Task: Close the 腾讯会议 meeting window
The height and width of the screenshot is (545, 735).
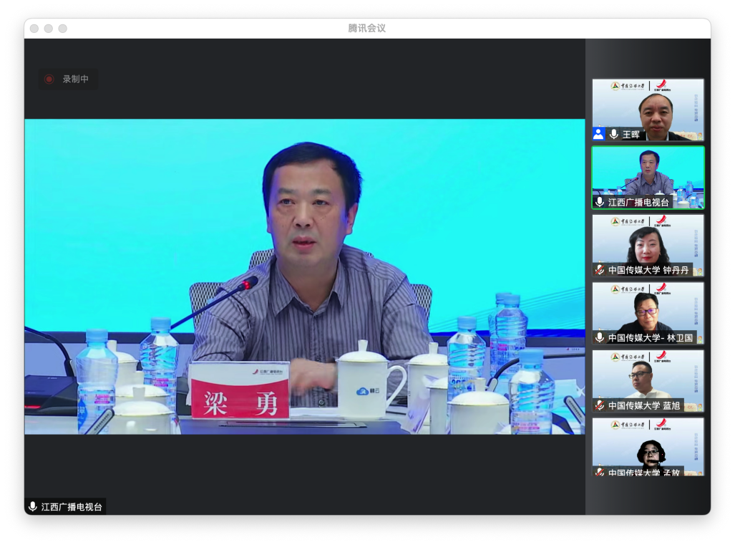Action: point(34,29)
